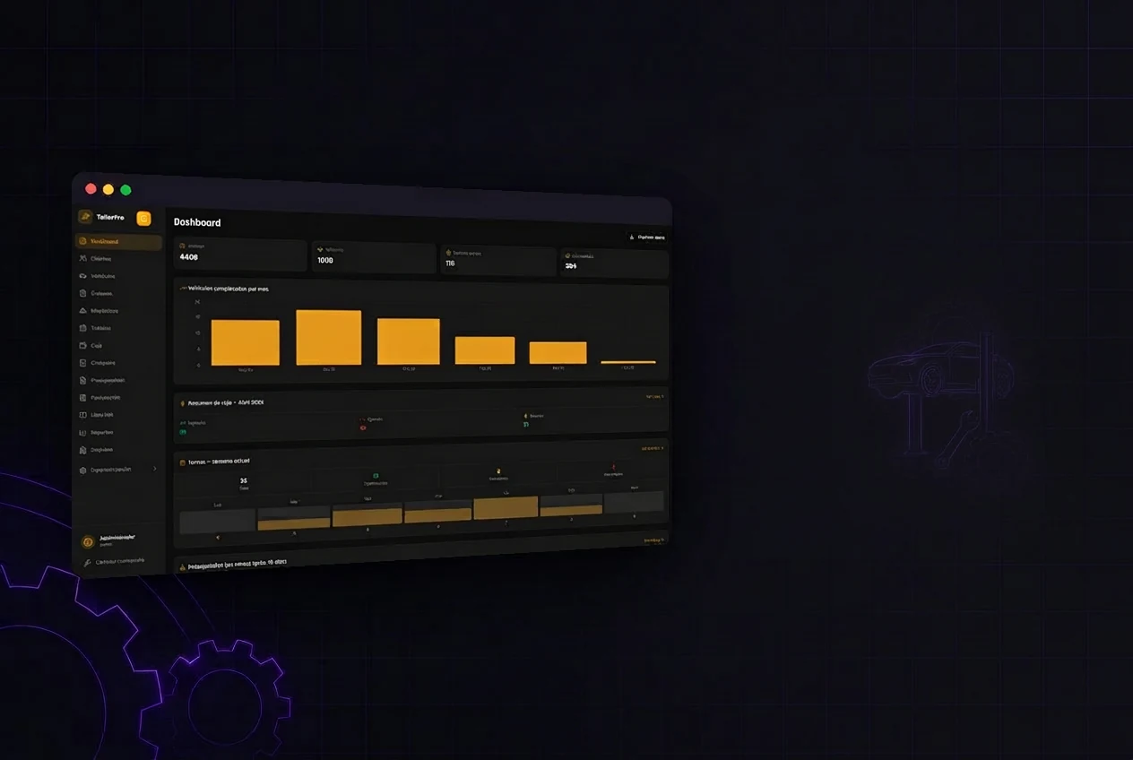Viewport: 1133px width, 760px height.
Task: Open the stat card showing 4406
Action: pos(240,255)
